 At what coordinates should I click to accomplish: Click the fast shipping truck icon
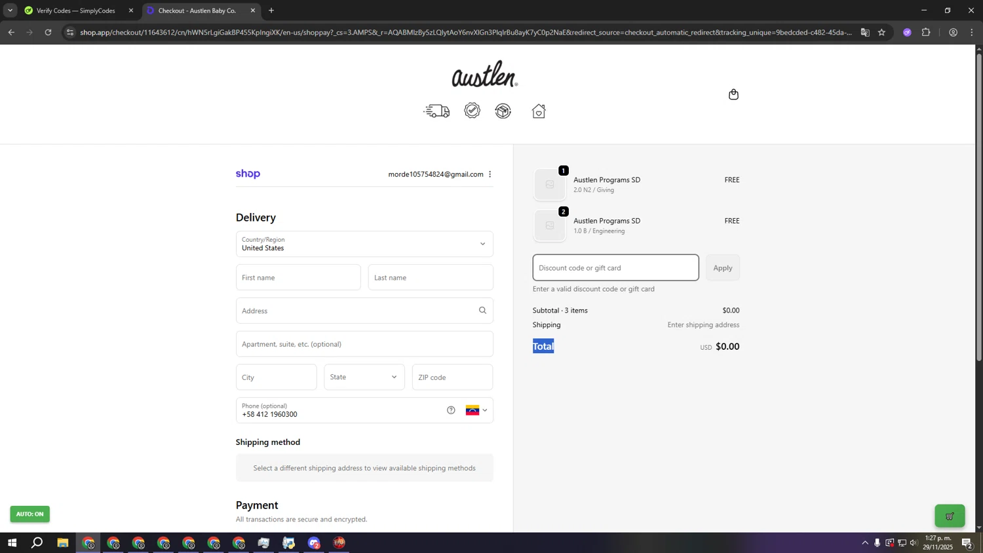[x=436, y=111]
